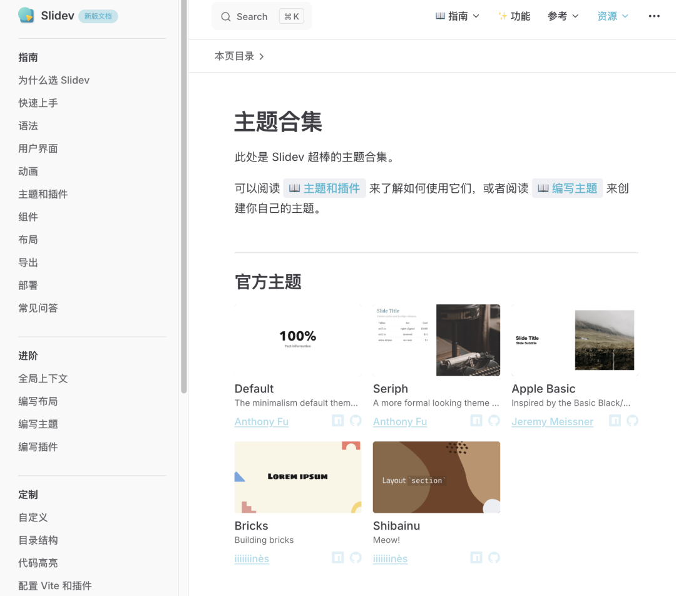The image size is (676, 596).
Task: Open the npm package icon for Bricks theme
Action: [337, 558]
